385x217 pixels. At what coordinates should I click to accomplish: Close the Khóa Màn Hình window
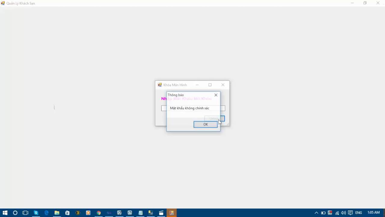pos(223,85)
